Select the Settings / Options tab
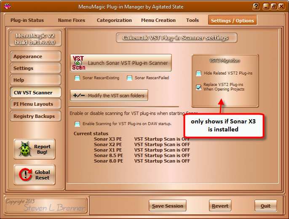The height and width of the screenshot is (219, 289). point(233,20)
